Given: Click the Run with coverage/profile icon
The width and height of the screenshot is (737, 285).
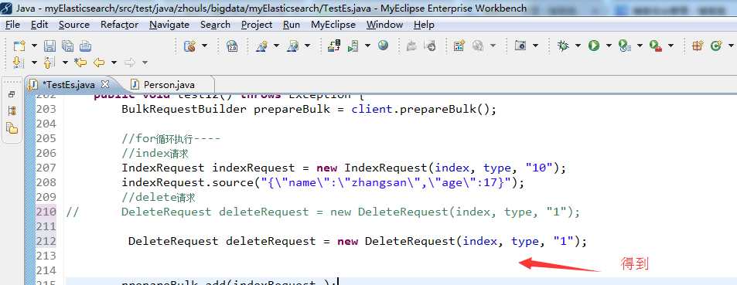Looking at the screenshot, I should coord(625,46).
